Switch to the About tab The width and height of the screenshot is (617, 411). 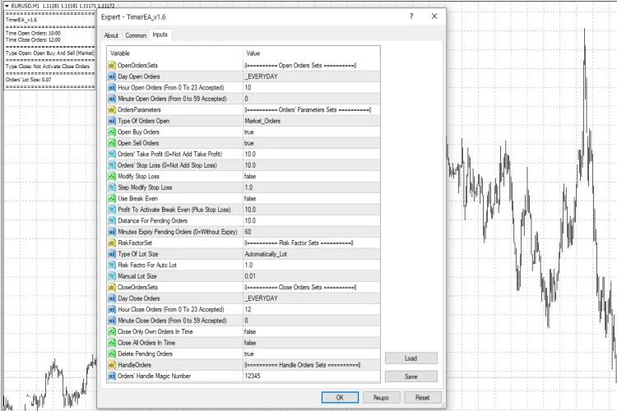(x=111, y=35)
